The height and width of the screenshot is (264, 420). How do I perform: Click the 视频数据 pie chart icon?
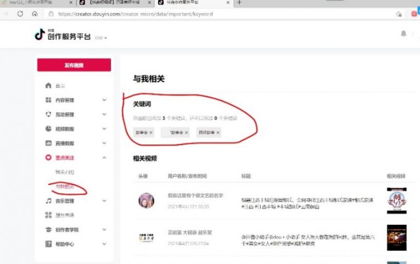coord(48,129)
